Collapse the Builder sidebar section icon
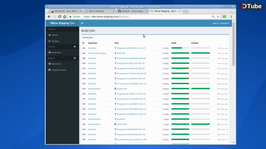Image resolution: width=266 pixels, height=149 pixels. [75, 58]
